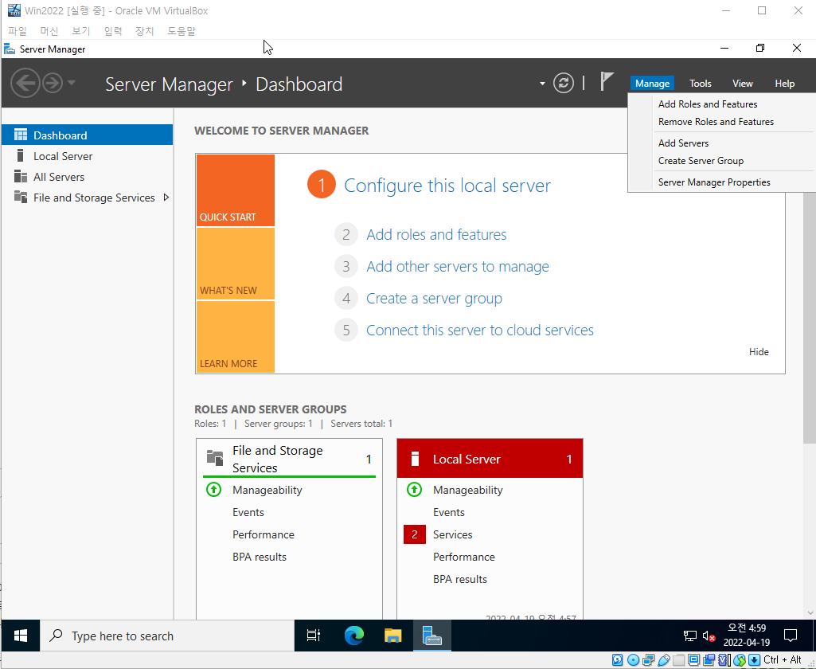Click the Local Server icon in sidebar
The width and height of the screenshot is (816, 669).
click(x=20, y=155)
